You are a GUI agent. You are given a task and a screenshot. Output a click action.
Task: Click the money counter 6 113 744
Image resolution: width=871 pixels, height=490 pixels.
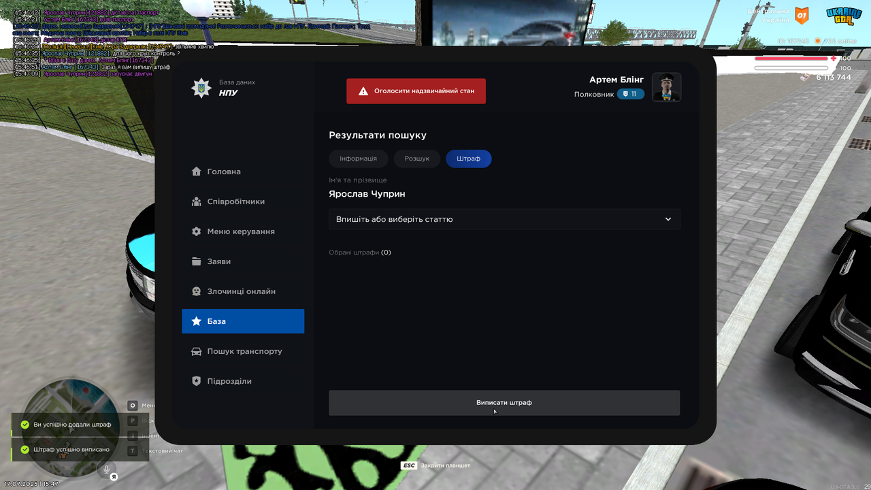point(834,78)
